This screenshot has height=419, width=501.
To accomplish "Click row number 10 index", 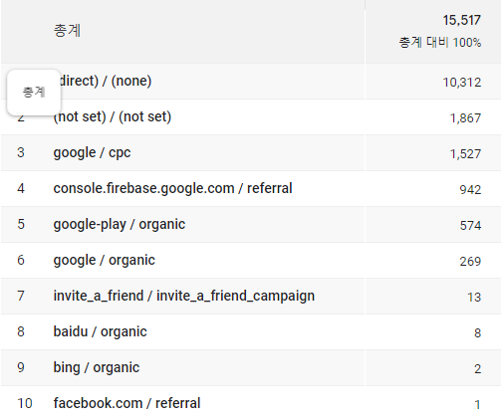I will [x=25, y=403].
